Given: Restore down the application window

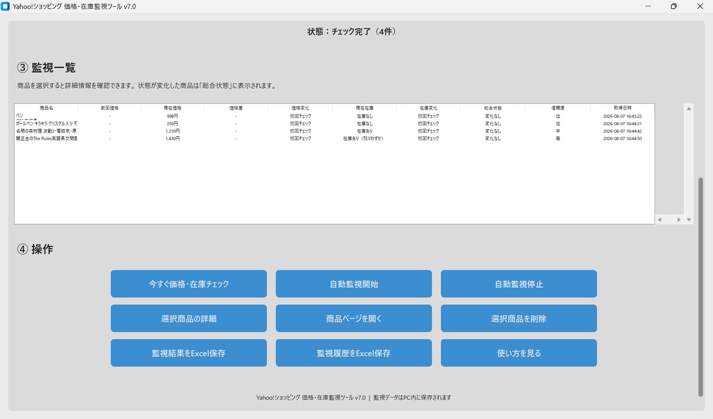Looking at the screenshot, I should pyautogui.click(x=674, y=6).
